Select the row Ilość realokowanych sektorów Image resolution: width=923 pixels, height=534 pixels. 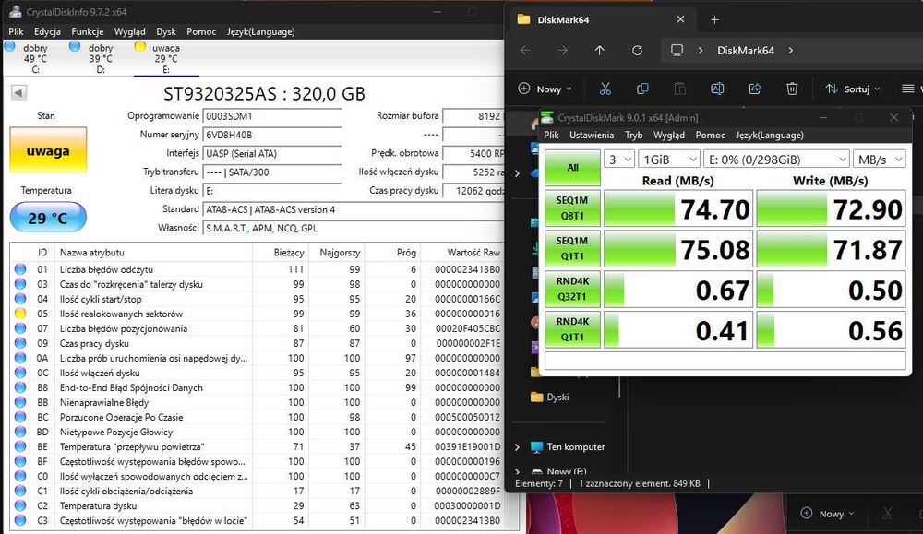(256, 314)
